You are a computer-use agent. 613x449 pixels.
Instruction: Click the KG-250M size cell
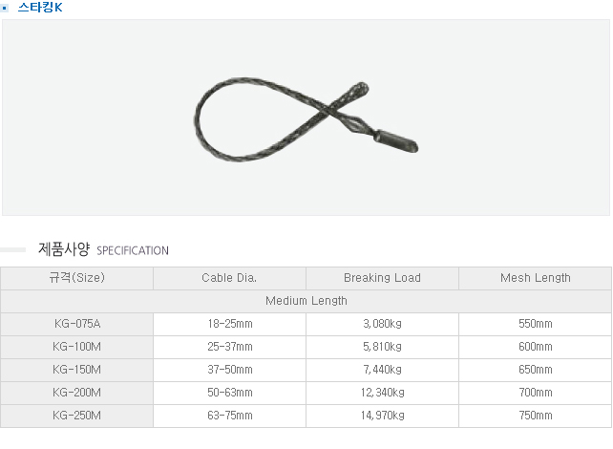pos(77,416)
